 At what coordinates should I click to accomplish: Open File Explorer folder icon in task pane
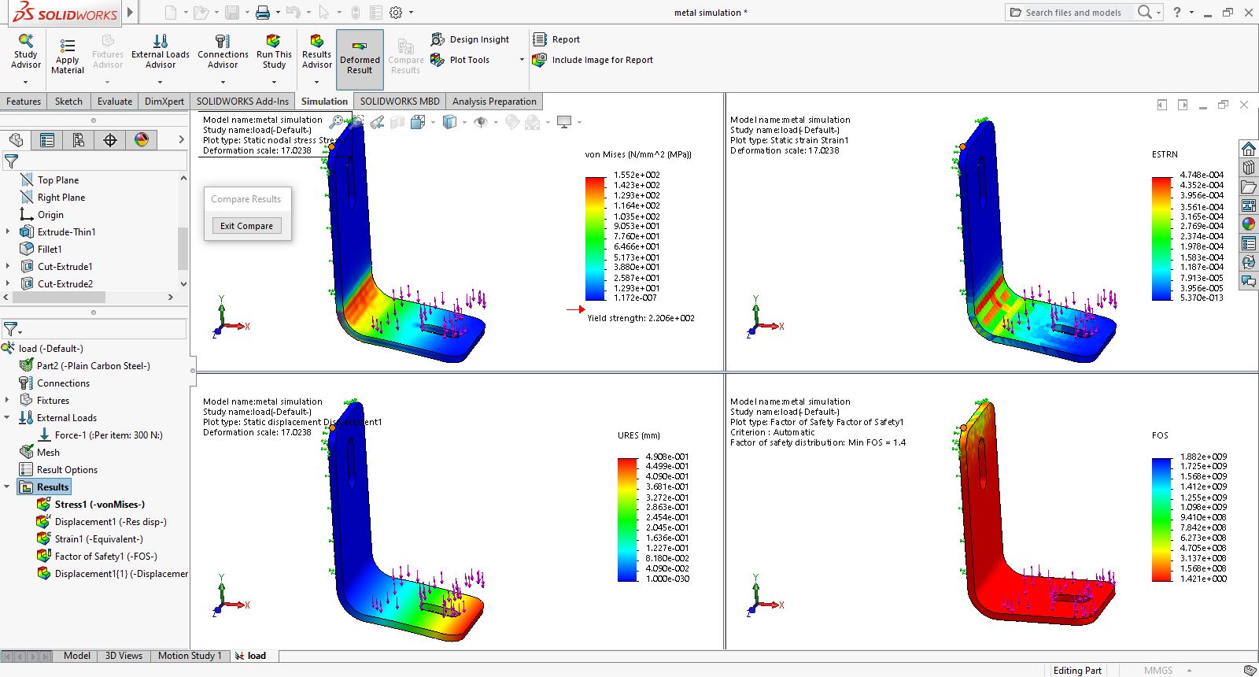(1249, 187)
